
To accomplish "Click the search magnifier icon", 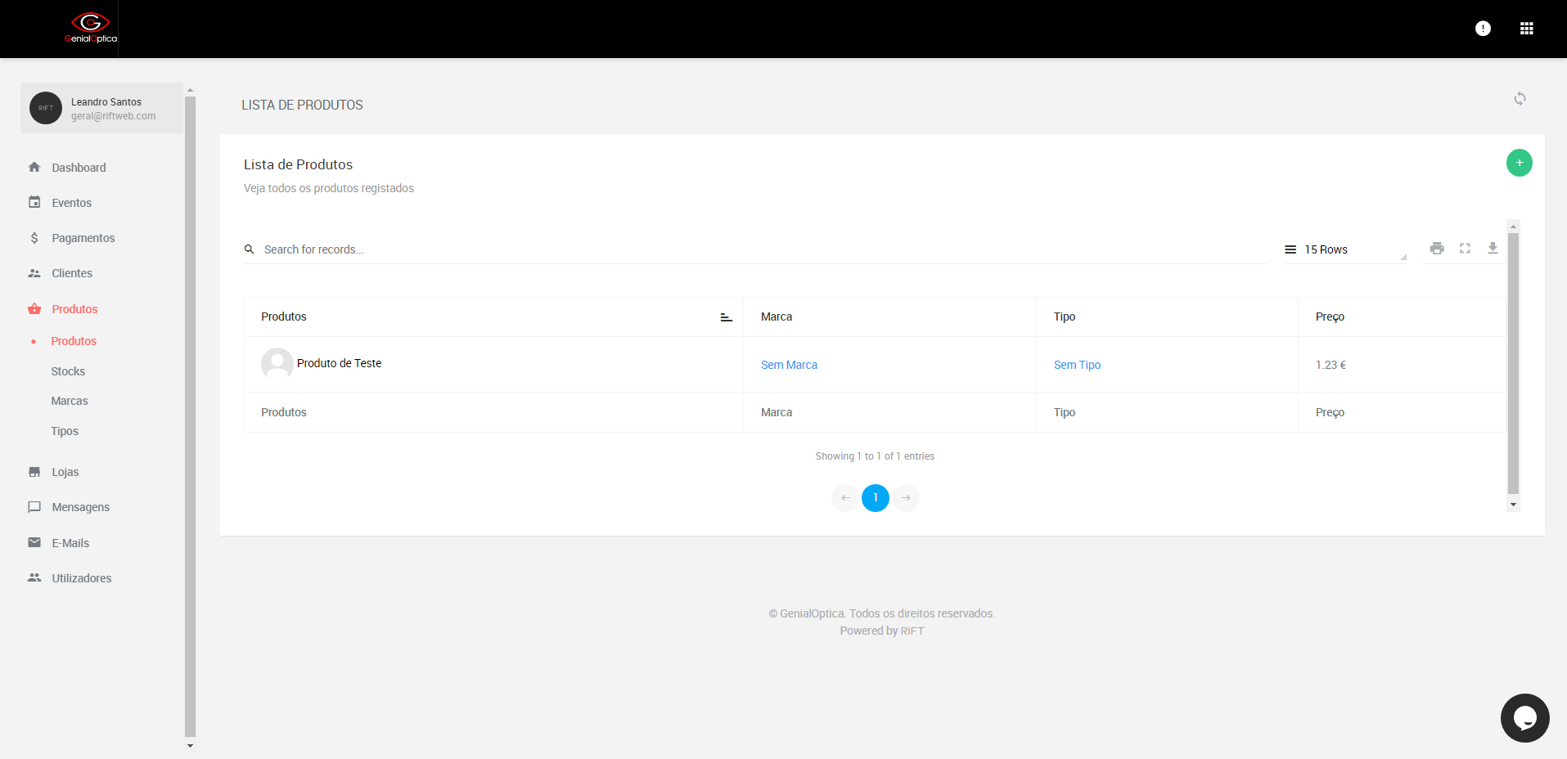I will pyautogui.click(x=250, y=249).
